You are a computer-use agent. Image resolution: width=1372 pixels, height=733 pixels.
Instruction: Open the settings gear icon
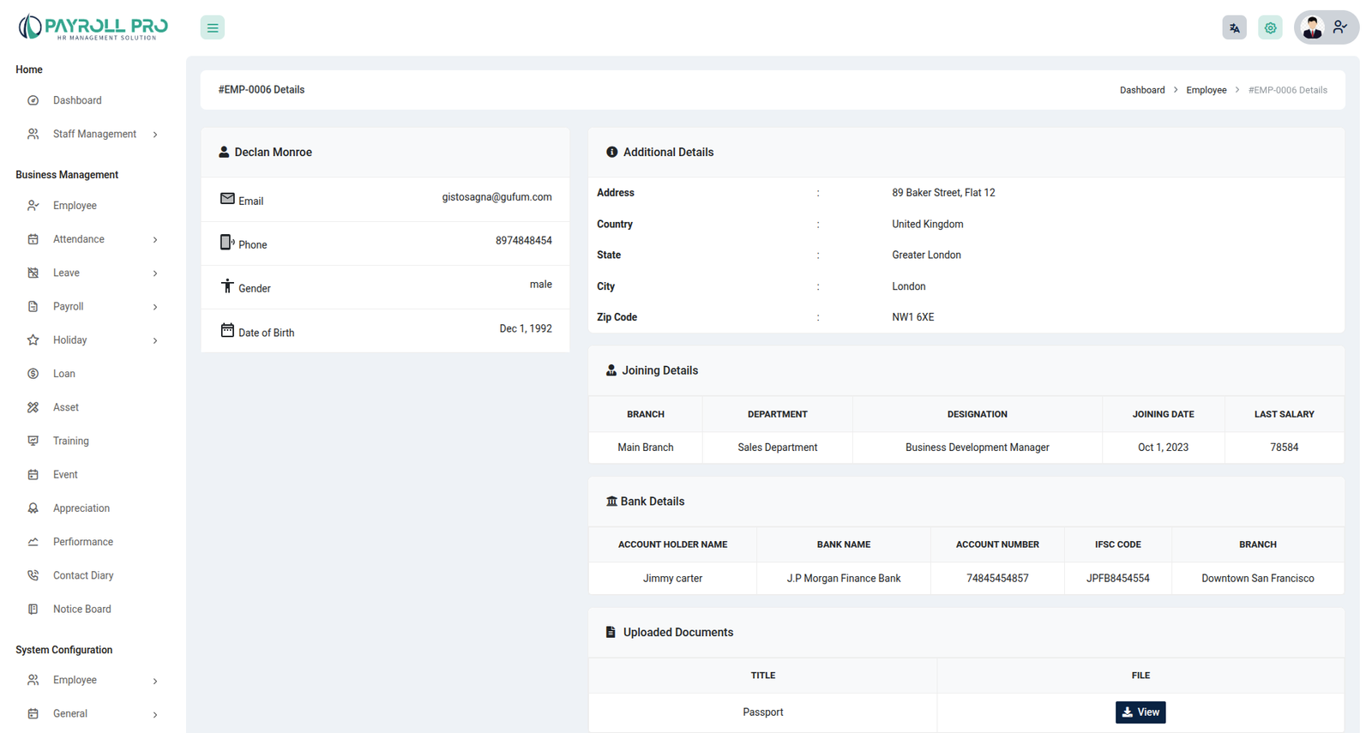[1270, 27]
